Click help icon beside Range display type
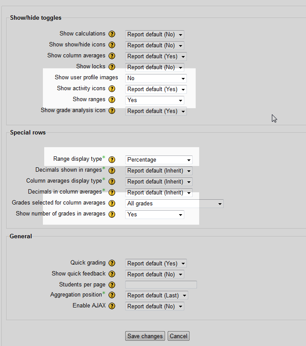This screenshot has width=306, height=346. 112,159
